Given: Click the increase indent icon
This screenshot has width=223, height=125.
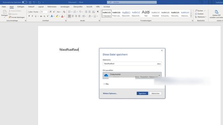Looking at the screenshot, I should pyautogui.click(x=90, y=12).
